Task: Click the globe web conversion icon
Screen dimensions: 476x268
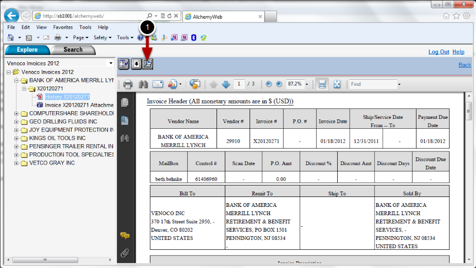Action: pyautogui.click(x=195, y=84)
